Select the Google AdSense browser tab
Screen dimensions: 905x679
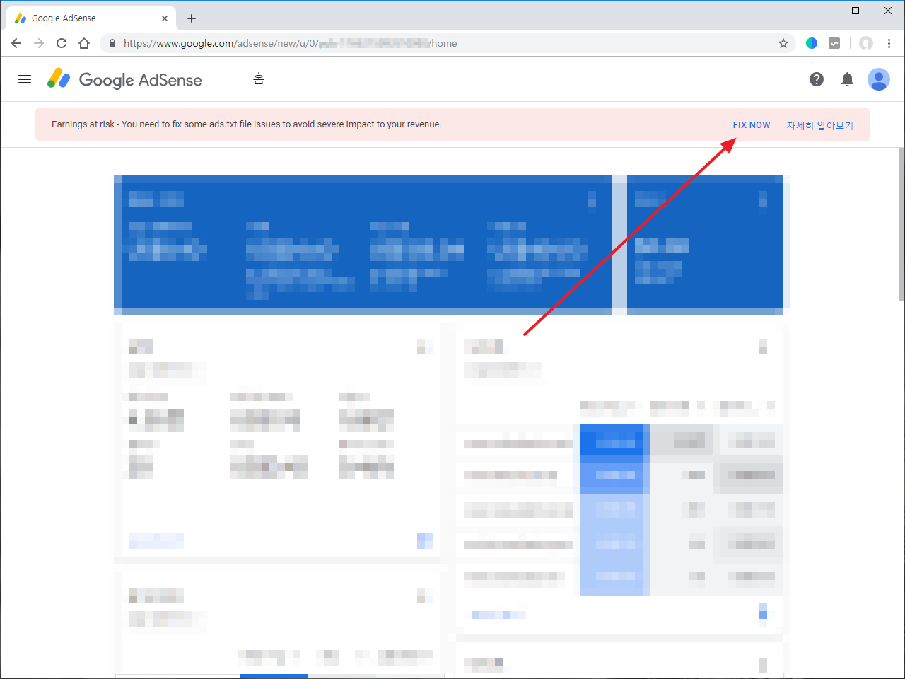[x=85, y=18]
